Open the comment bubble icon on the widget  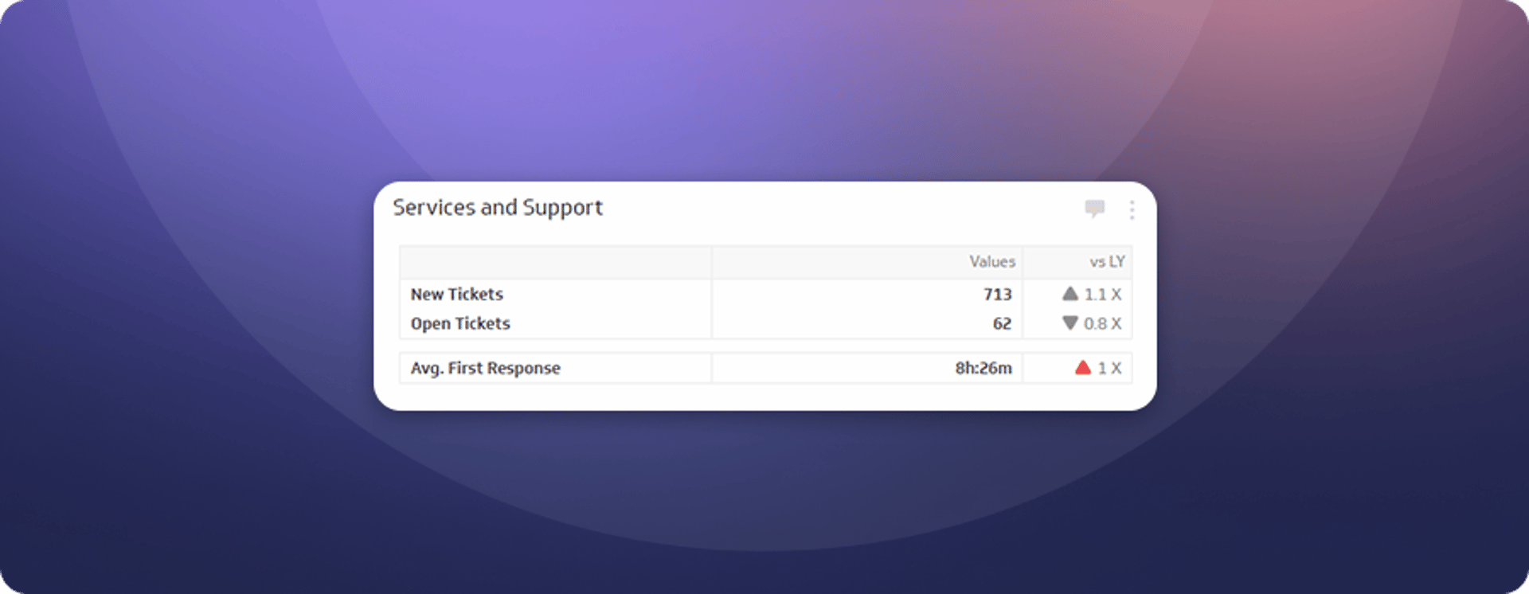1095,209
